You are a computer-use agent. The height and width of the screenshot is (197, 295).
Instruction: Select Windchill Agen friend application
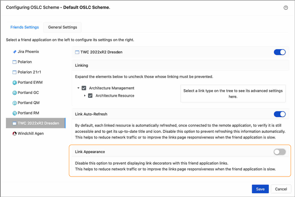(x=35, y=133)
